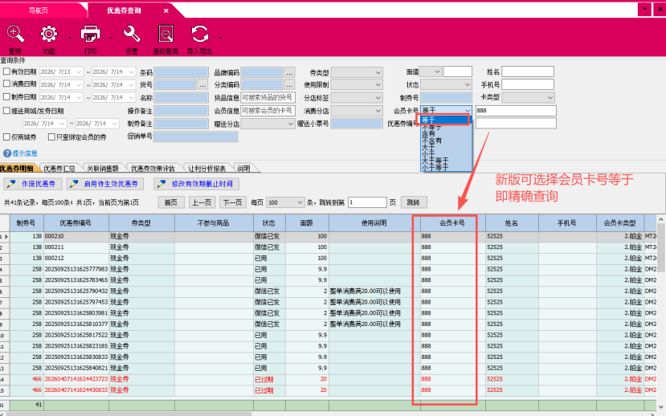
Task: Expand the 功能 toolbar dropdown arrow
Action: [70, 38]
